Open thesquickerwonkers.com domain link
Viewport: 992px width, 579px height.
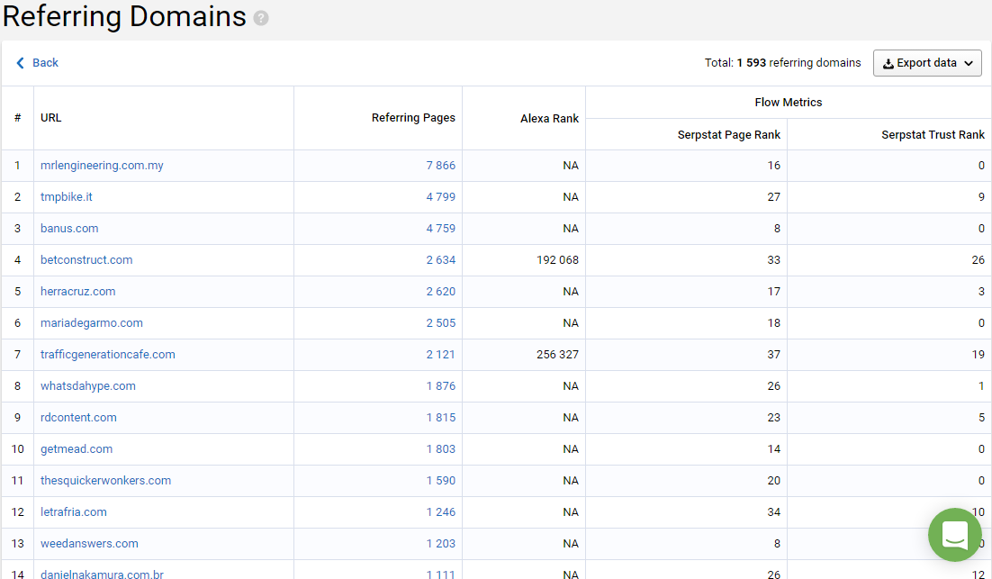105,480
